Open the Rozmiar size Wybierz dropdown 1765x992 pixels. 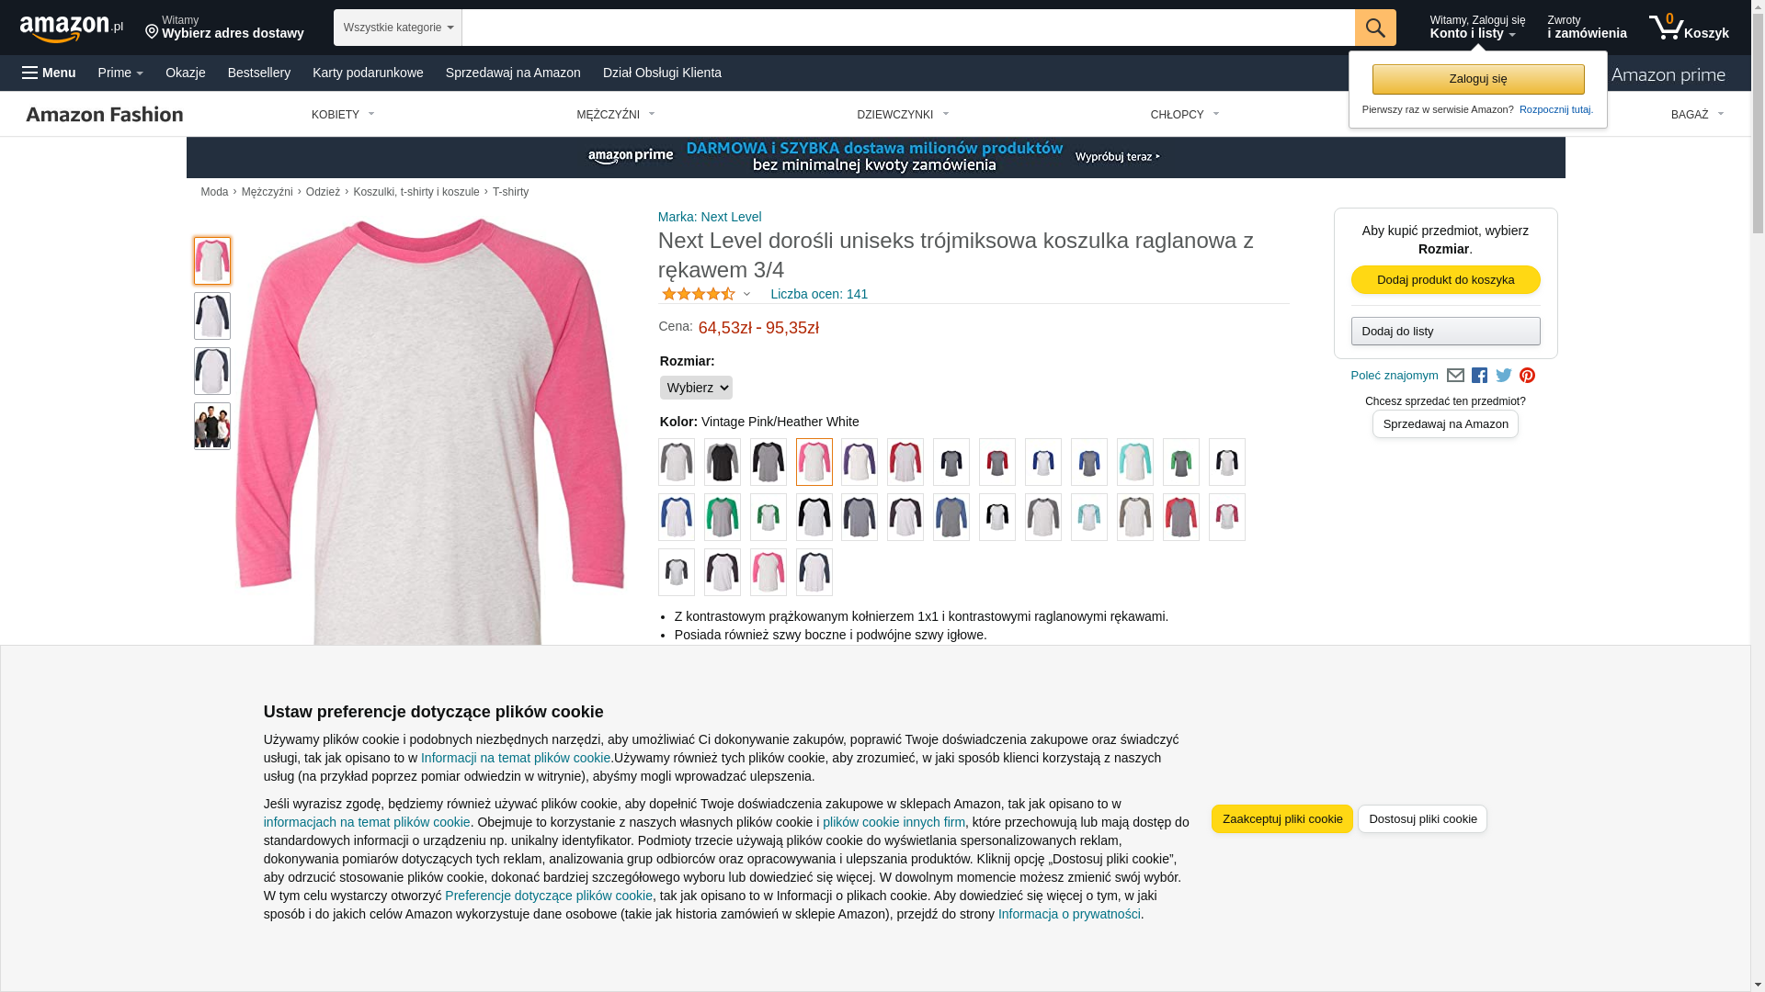coord(696,388)
